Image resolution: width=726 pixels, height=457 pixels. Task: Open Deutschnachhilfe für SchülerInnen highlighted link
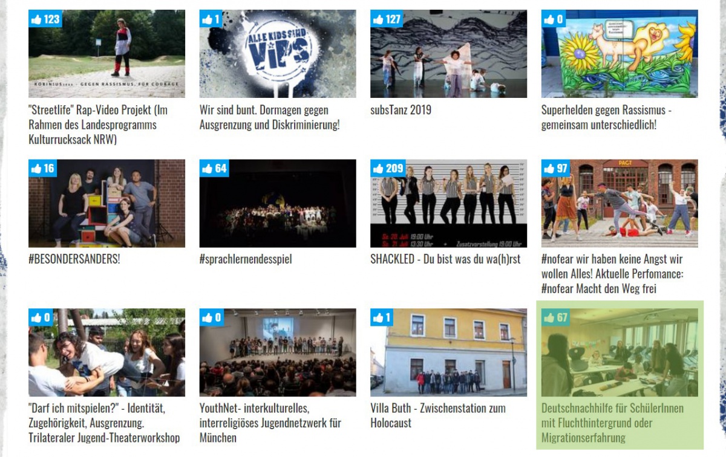point(612,423)
